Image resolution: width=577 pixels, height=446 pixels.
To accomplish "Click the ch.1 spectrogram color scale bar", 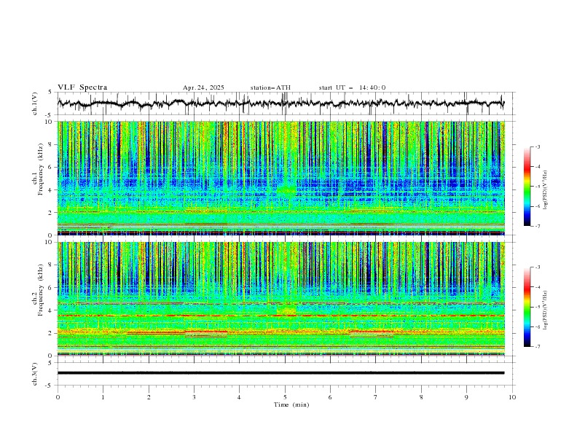I will coord(527,187).
